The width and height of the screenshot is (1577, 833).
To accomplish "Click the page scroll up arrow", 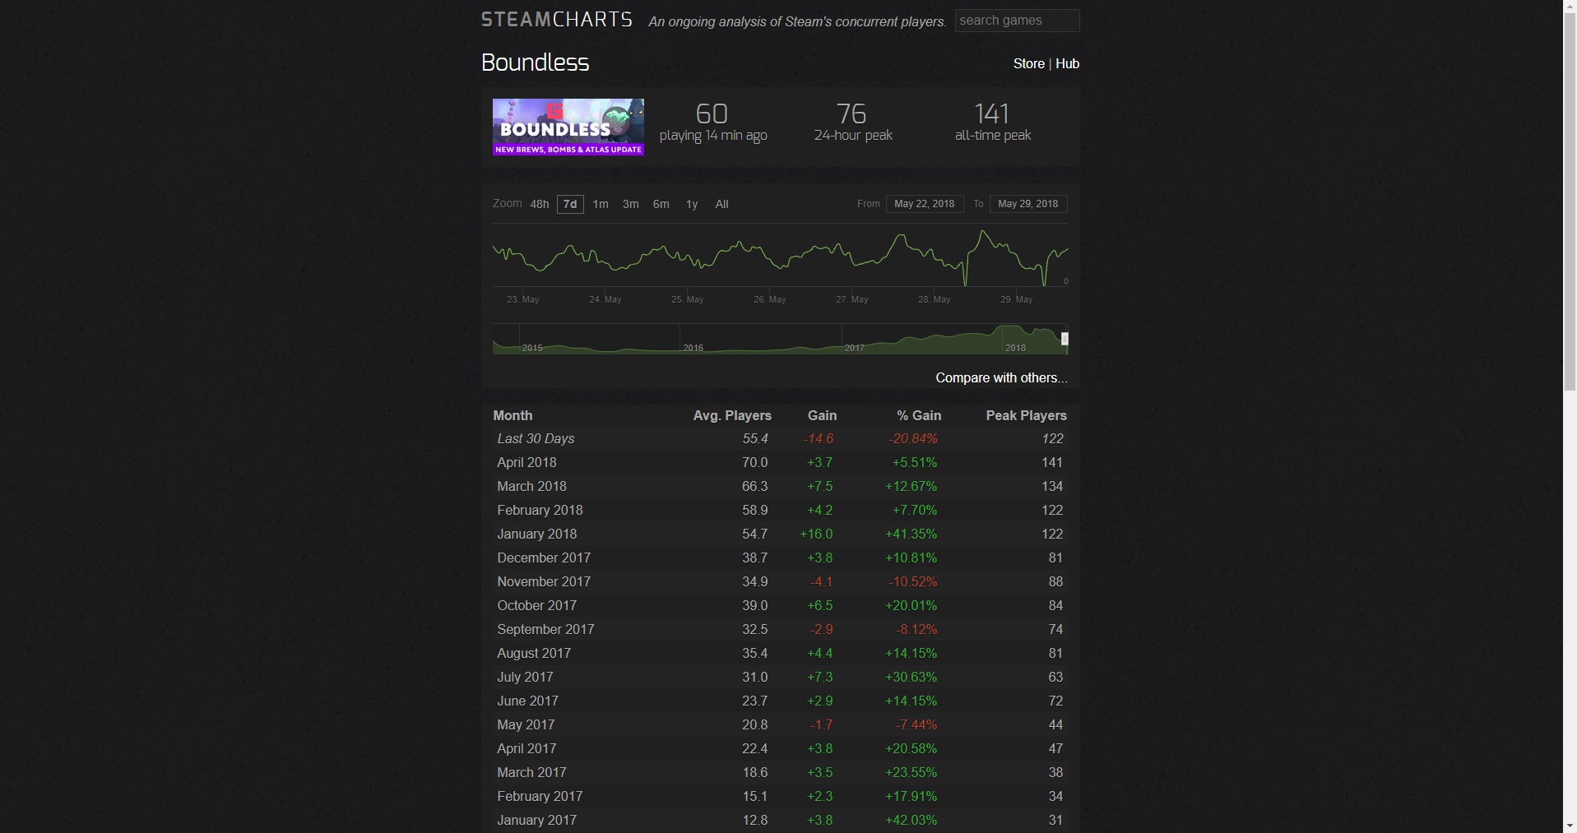I will pyautogui.click(x=1570, y=7).
